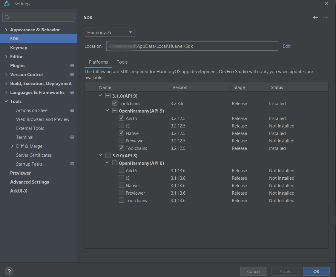Check JS 3.2.12.5 checkbox
Viewport: 336px width, 277px height.
(x=121, y=126)
